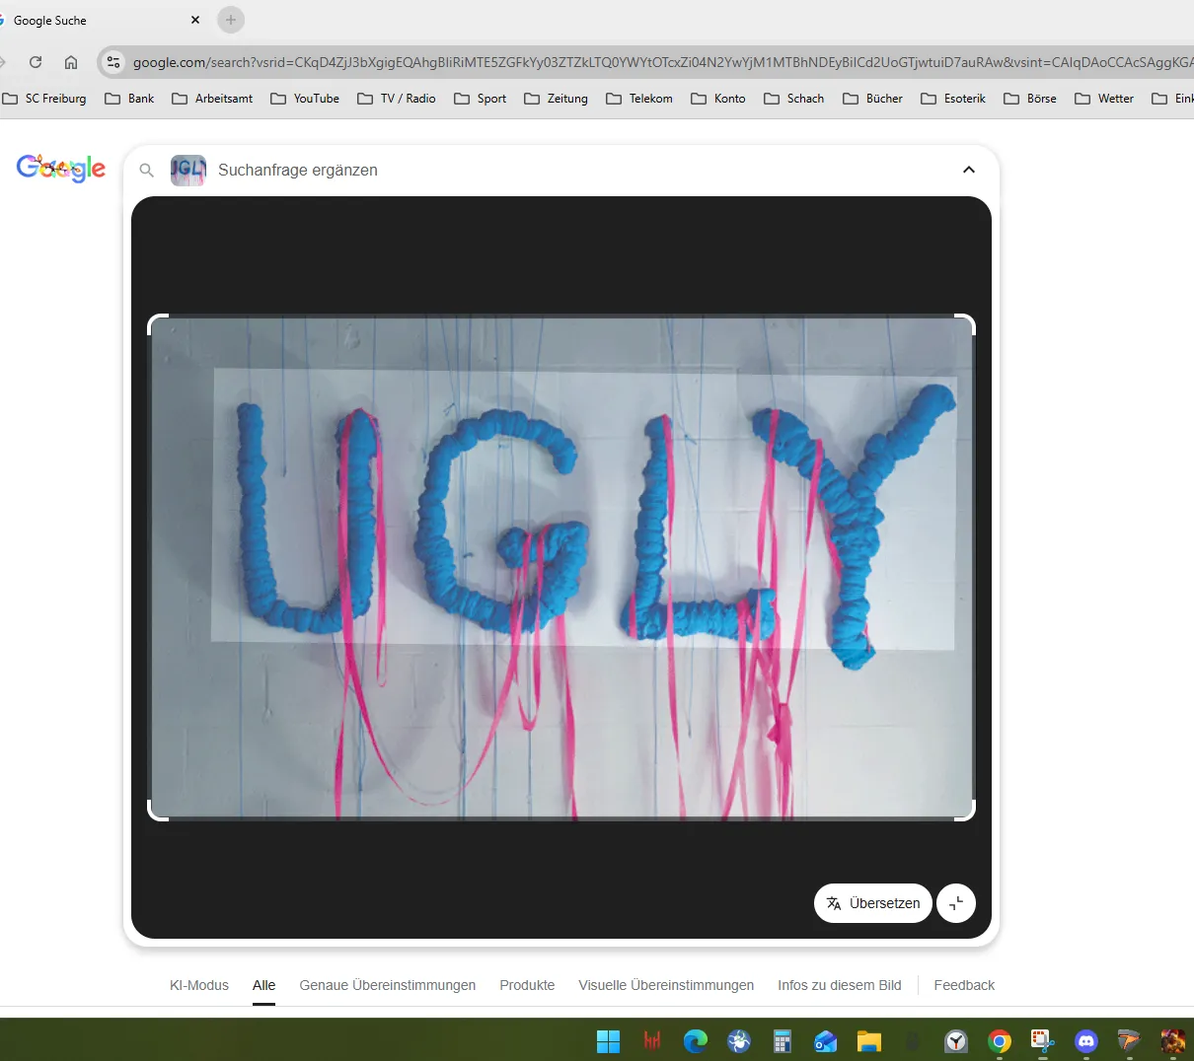This screenshot has height=1061, width=1194.
Task: Reload the current page
Action: click(x=36, y=61)
